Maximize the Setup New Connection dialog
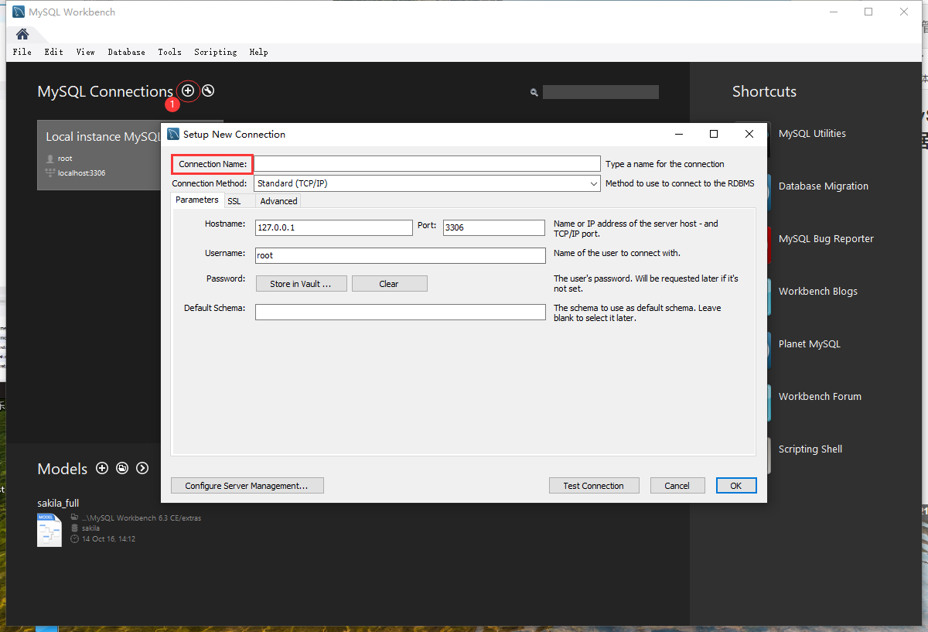 click(x=714, y=134)
